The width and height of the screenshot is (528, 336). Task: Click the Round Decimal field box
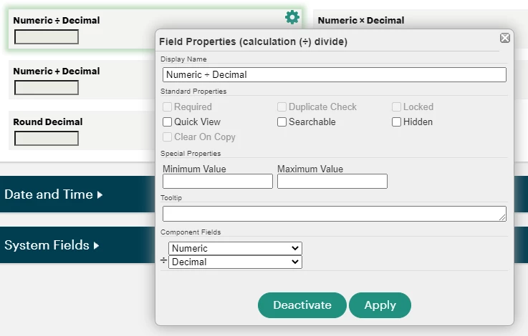pyautogui.click(x=47, y=139)
